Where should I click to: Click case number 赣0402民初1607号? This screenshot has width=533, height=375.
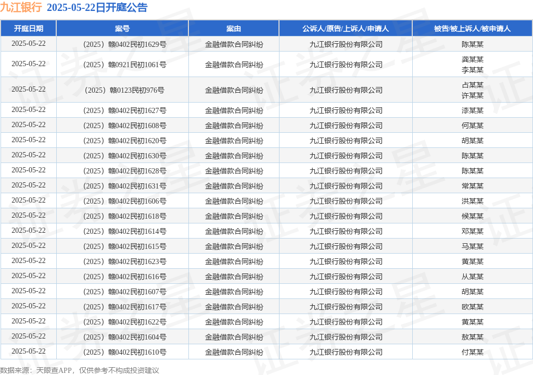pyautogui.click(x=137, y=292)
